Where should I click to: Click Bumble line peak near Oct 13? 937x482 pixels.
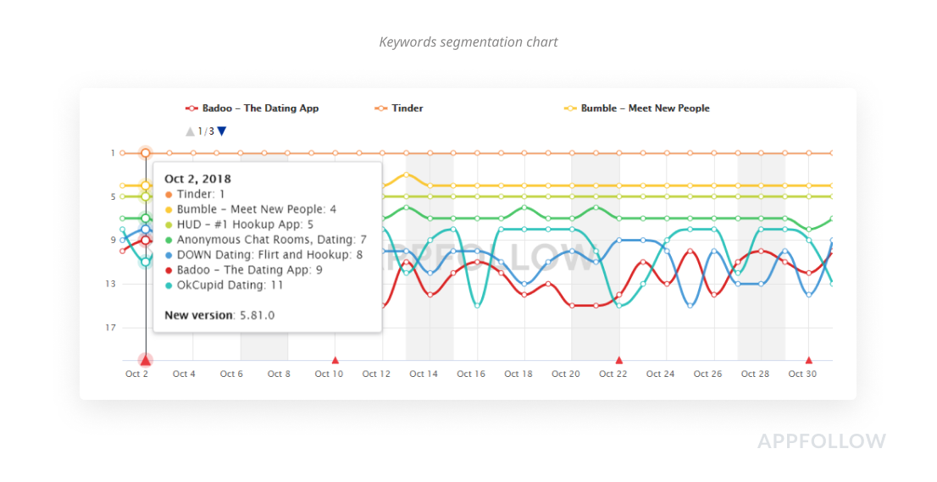coord(407,175)
